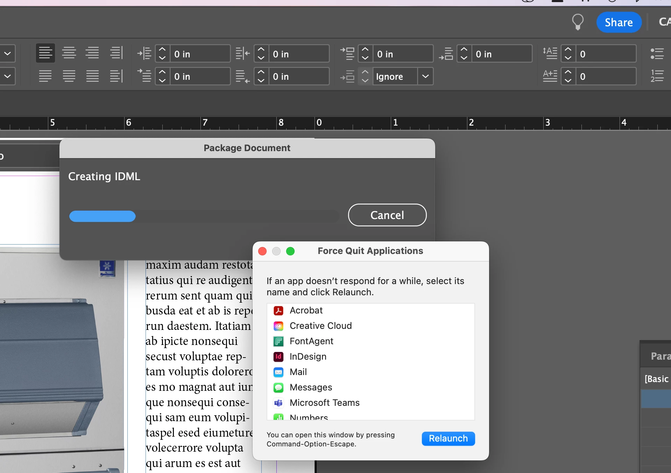The width and height of the screenshot is (671, 473).
Task: Click the Numbered List icon
Action: [657, 76]
